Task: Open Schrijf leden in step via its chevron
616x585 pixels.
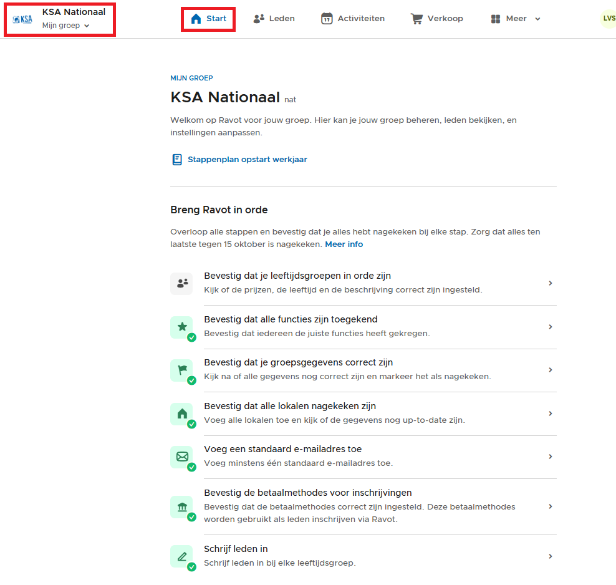Action: pyautogui.click(x=551, y=556)
